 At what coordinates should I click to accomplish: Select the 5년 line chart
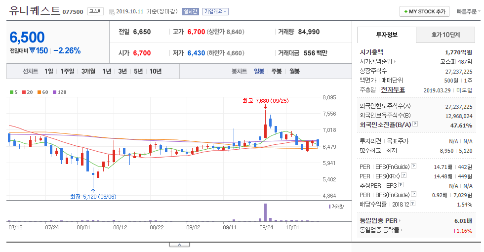click(138, 71)
